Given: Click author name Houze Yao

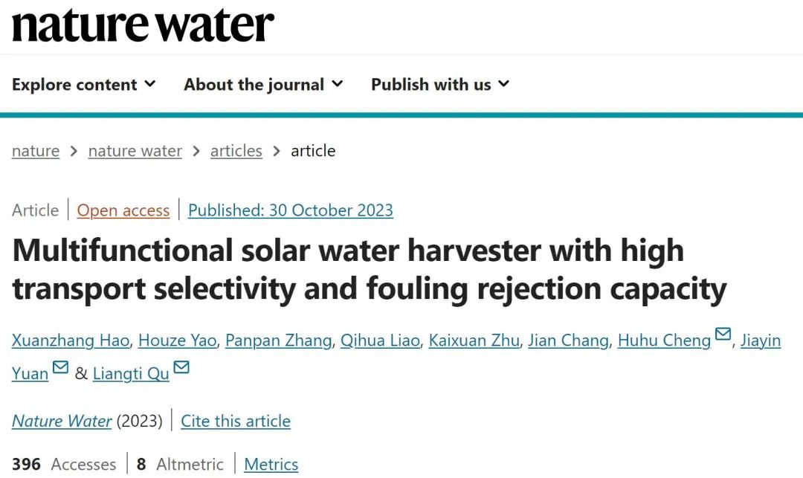Looking at the screenshot, I should click(176, 340).
